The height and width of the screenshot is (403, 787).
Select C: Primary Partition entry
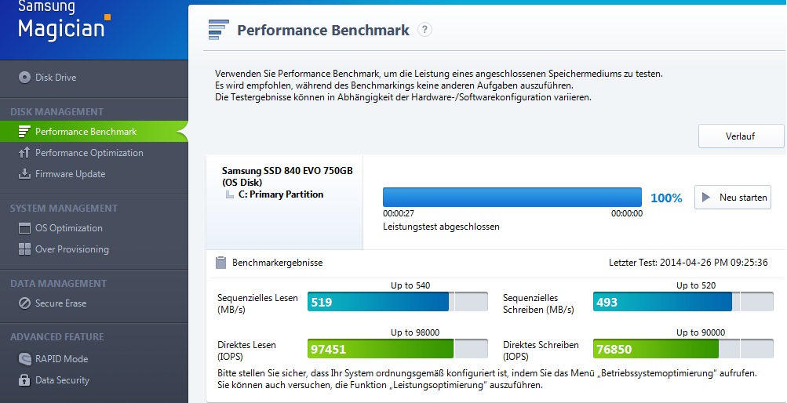point(281,194)
